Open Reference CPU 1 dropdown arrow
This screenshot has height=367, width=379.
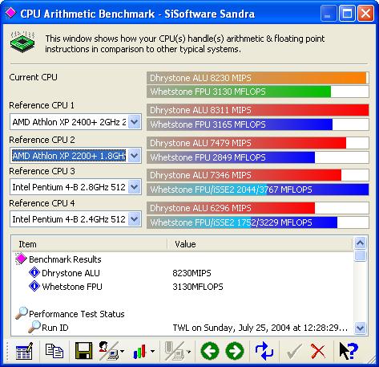[x=134, y=122]
